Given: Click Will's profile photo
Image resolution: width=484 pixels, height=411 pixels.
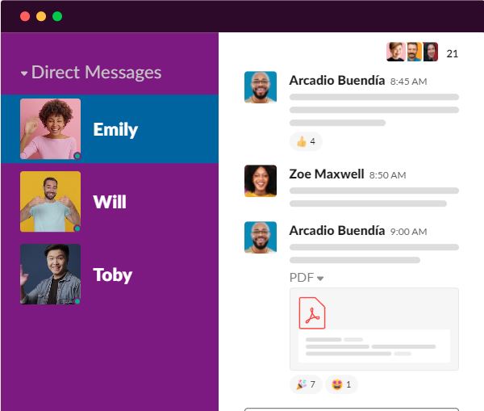Looking at the screenshot, I should (x=50, y=202).
